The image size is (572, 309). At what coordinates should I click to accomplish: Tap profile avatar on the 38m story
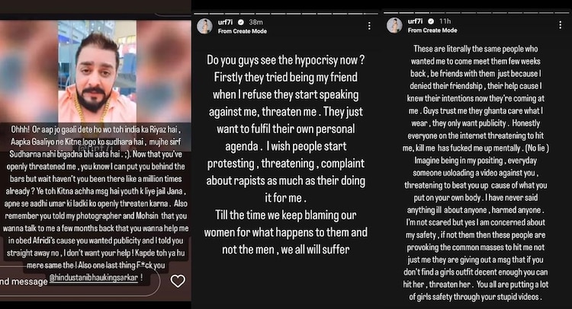coord(204,26)
